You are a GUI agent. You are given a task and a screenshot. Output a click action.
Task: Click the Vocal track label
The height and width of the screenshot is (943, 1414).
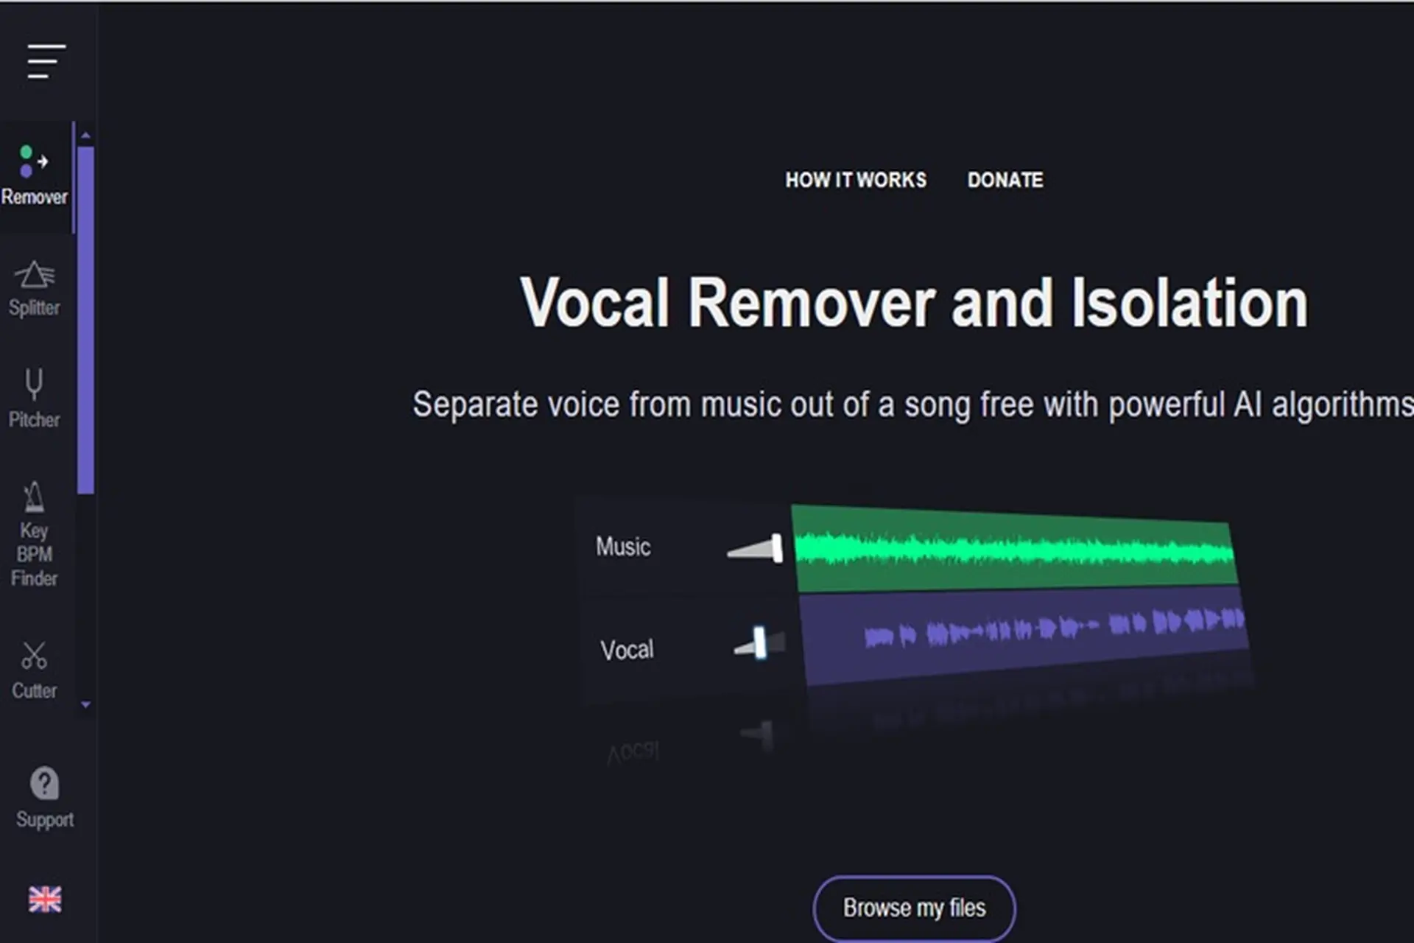(x=627, y=650)
